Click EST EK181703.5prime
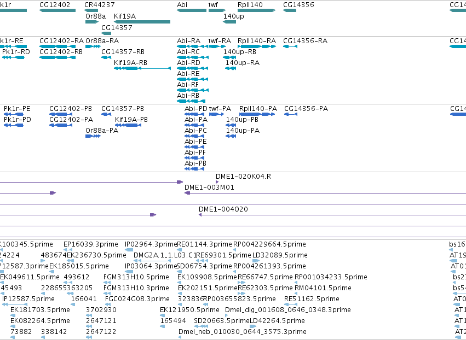 point(13,315)
